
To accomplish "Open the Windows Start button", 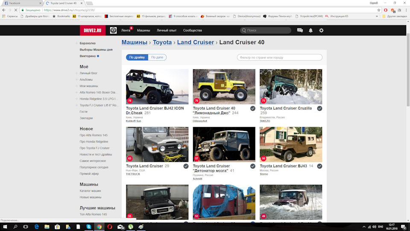I will pos(5,227).
